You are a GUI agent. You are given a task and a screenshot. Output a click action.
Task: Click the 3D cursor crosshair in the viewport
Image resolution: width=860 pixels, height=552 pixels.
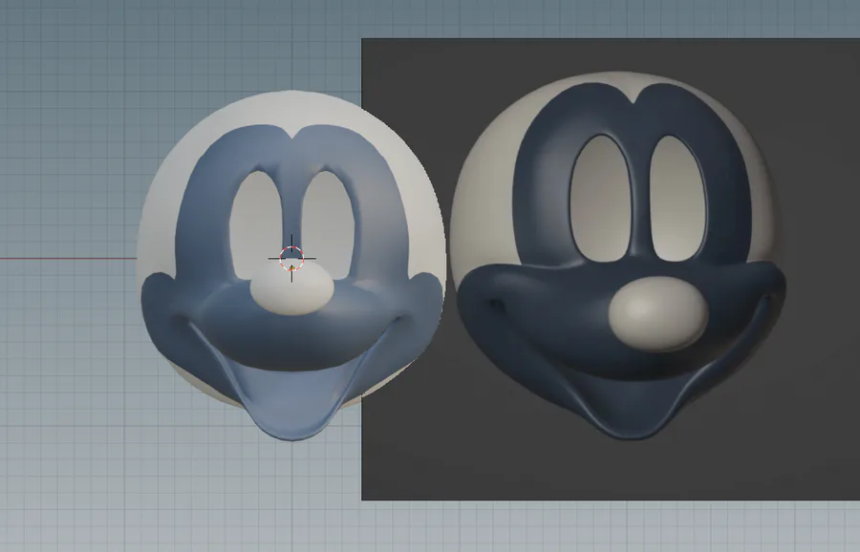[291, 258]
